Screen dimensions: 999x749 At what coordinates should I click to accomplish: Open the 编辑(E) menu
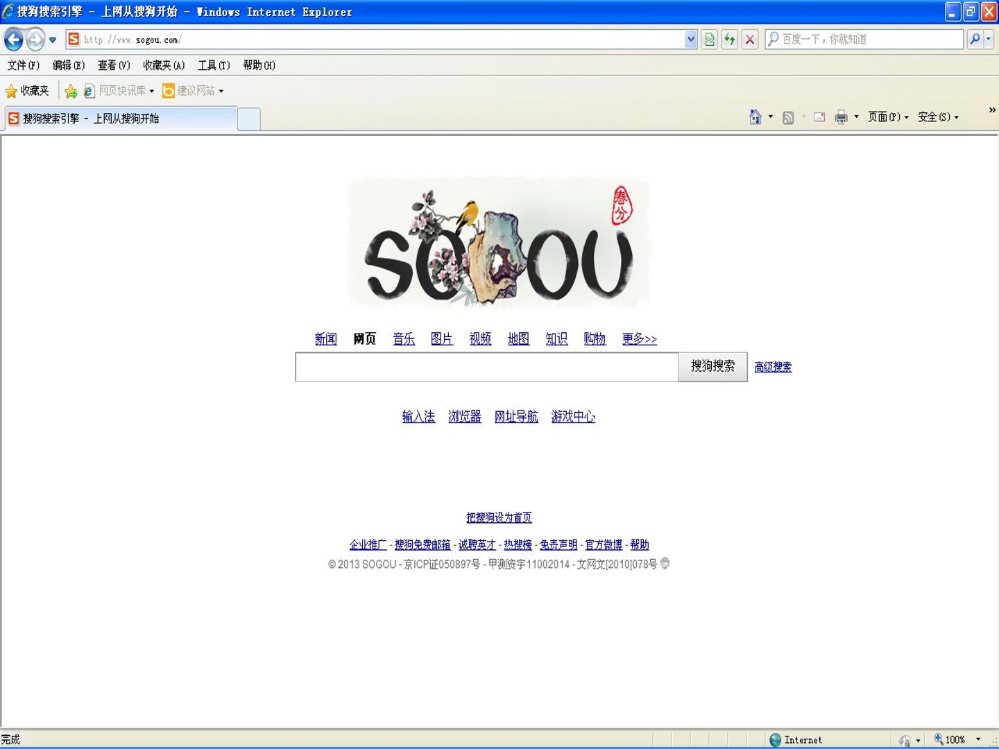click(x=69, y=65)
